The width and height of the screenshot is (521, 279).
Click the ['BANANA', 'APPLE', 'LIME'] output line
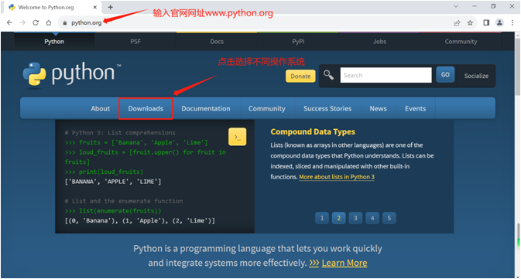coord(113,182)
